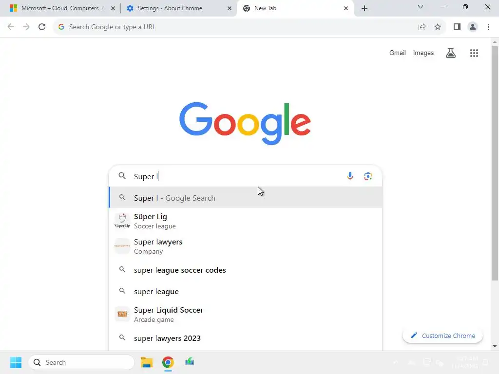Screen dimensions: 499x374
Task: Choose the Süper Lig soccer league suggestion
Action: (x=246, y=221)
